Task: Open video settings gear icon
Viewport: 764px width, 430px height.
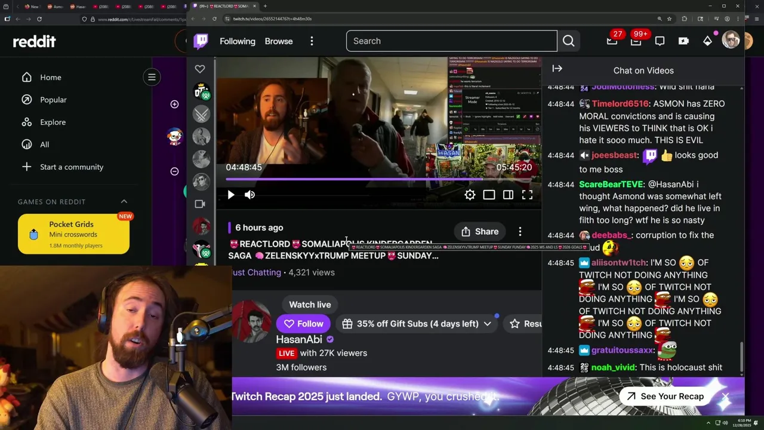Action: [470, 195]
